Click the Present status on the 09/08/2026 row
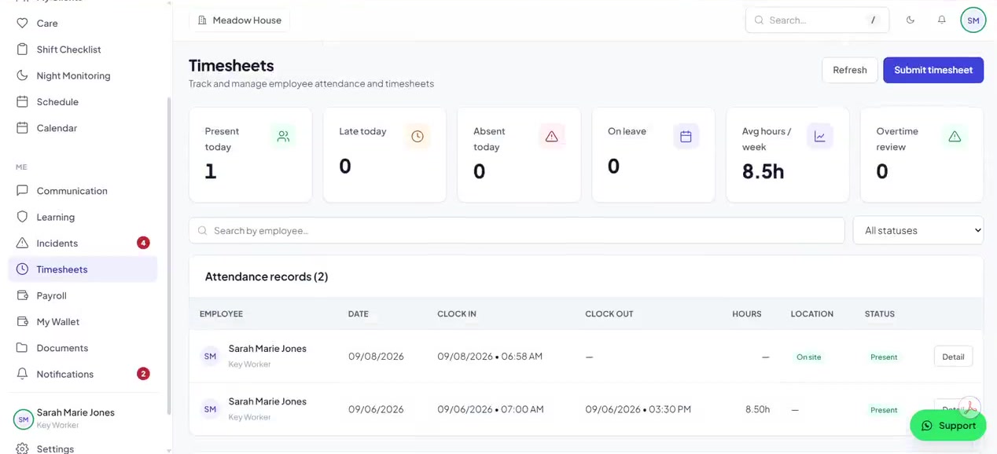Image resolution: width=997 pixels, height=454 pixels. pyautogui.click(x=884, y=357)
